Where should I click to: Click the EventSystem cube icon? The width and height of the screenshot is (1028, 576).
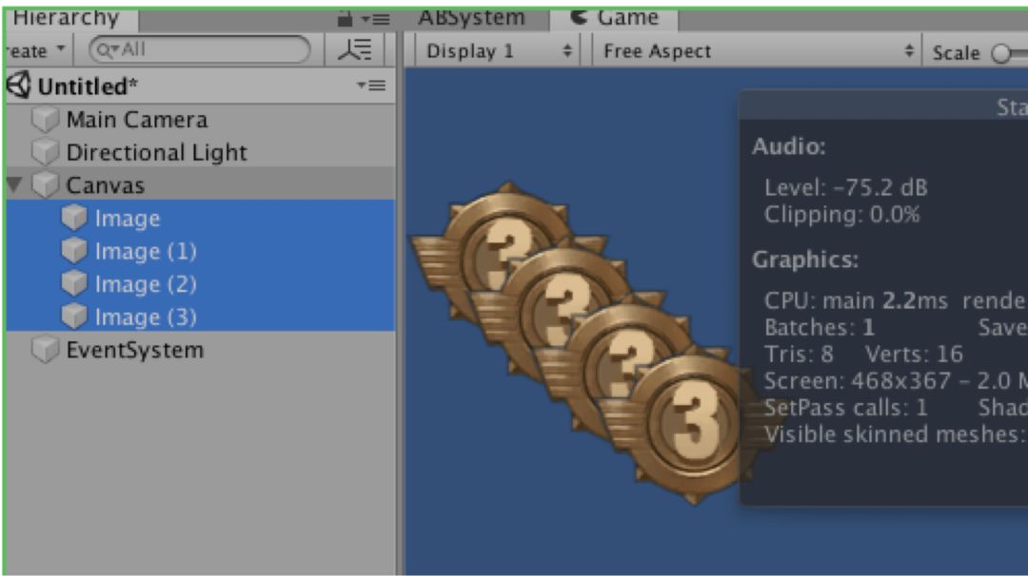pyautogui.click(x=46, y=350)
